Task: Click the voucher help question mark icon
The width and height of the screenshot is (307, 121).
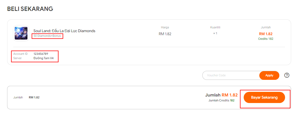Action: point(287,75)
